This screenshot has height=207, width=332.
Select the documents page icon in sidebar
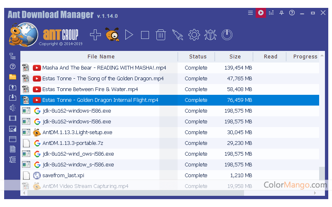coord(12,149)
